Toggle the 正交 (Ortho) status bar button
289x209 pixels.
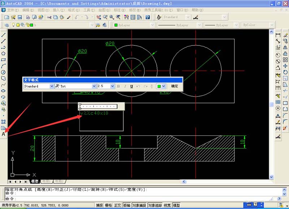pyautogui.click(x=118, y=205)
